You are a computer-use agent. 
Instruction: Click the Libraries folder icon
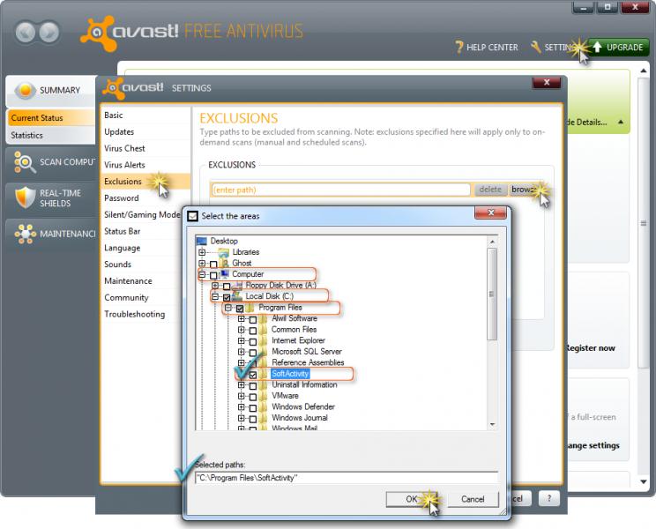[x=224, y=252]
